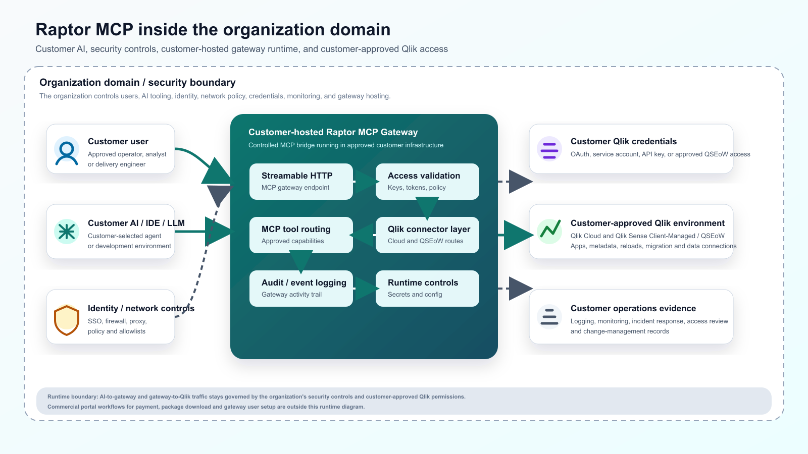The image size is (808, 454).
Task: Select the Audit / event logging box
Action: [301, 289]
